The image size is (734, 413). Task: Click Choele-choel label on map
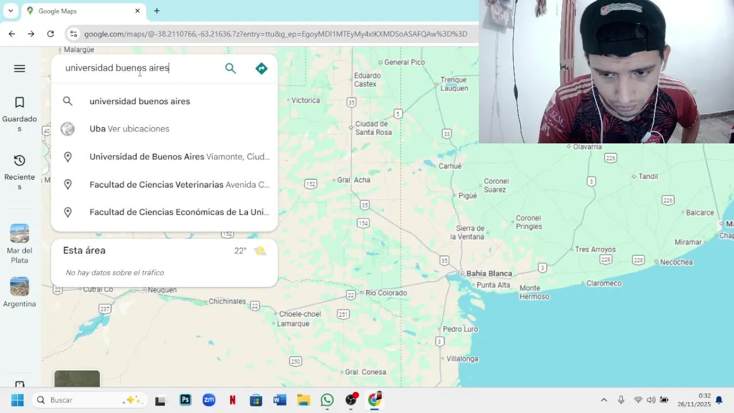[x=300, y=314]
